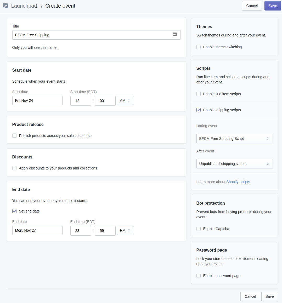The height and width of the screenshot is (303, 282).
Task: Uncheck Enable shipping scripts
Action: coord(199,110)
